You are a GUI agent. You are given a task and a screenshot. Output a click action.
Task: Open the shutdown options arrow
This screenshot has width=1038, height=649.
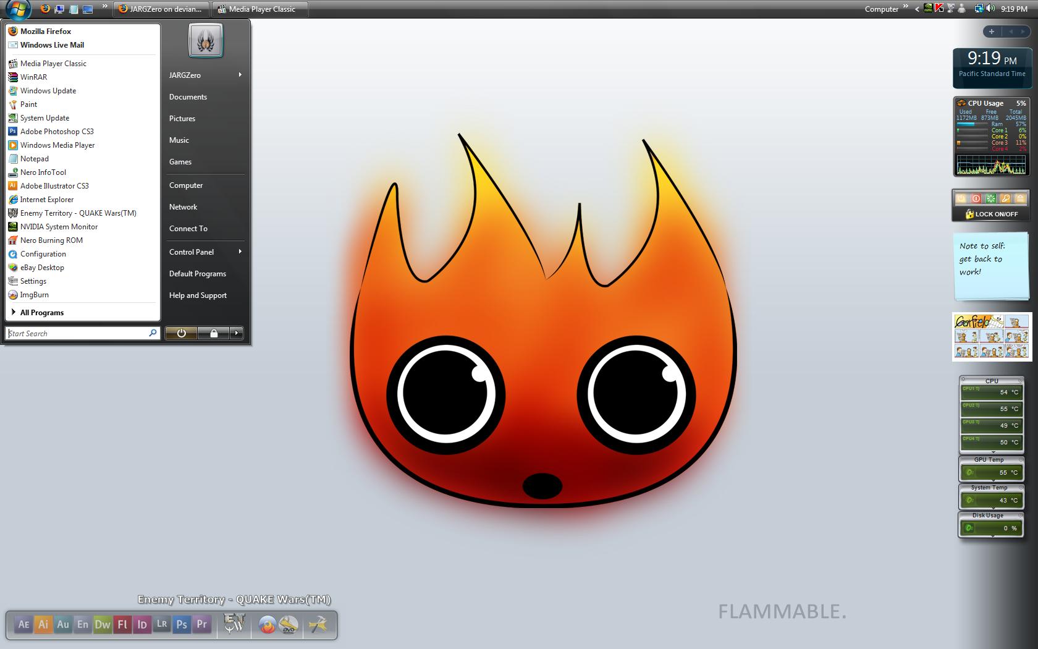point(236,333)
